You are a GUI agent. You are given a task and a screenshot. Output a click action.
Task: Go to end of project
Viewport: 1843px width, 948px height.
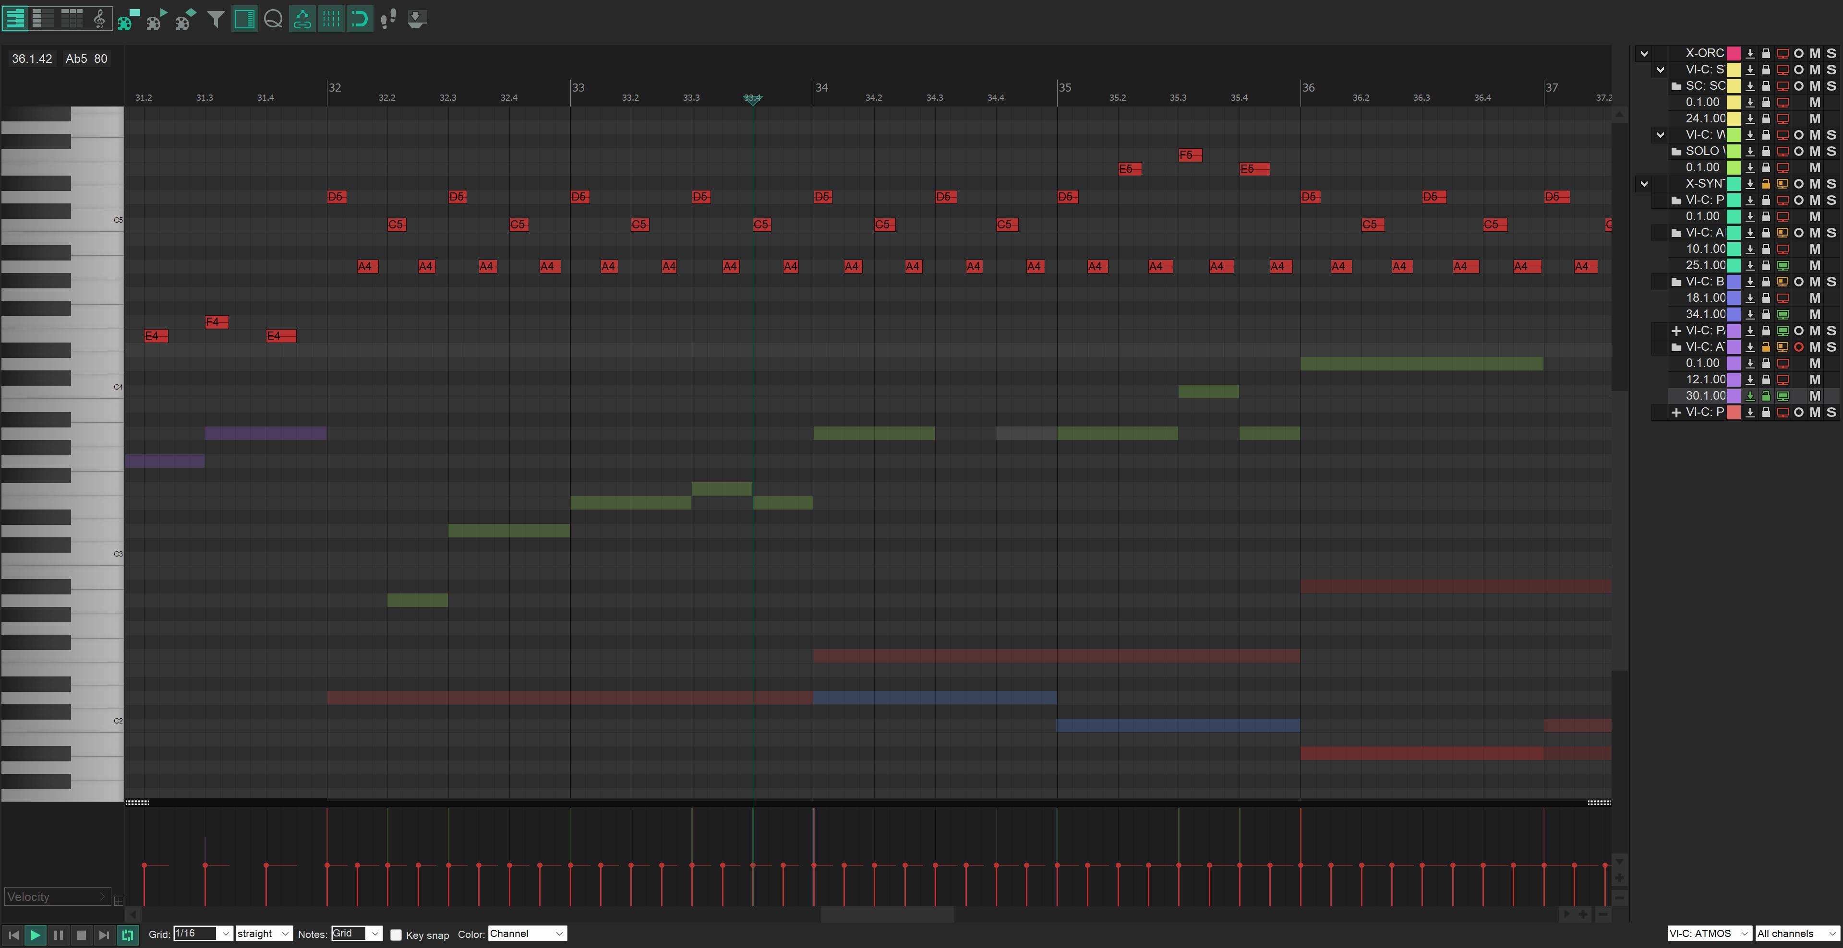coord(105,935)
